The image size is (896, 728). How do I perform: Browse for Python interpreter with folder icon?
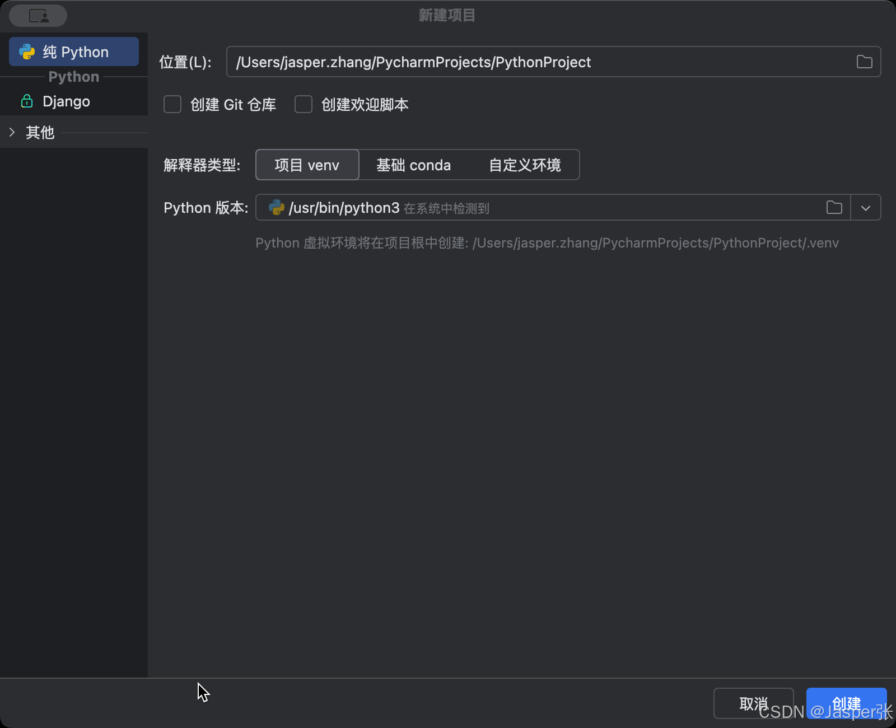[834, 207]
